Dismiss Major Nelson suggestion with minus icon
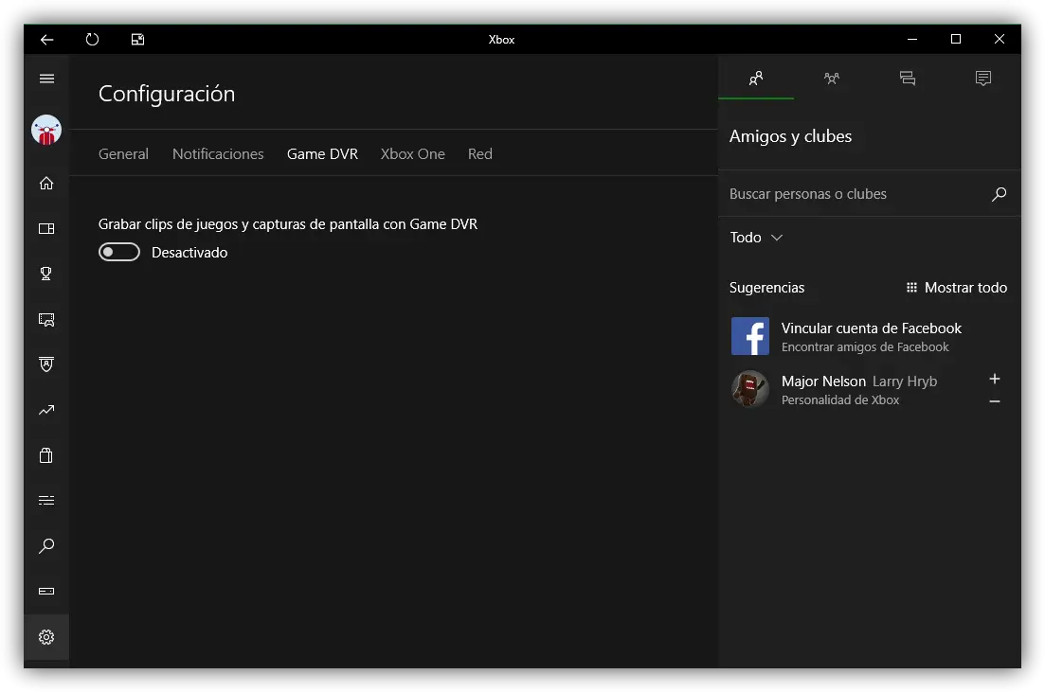 (995, 401)
